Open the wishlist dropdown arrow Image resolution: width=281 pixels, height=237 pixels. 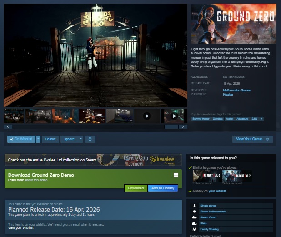tap(38, 139)
